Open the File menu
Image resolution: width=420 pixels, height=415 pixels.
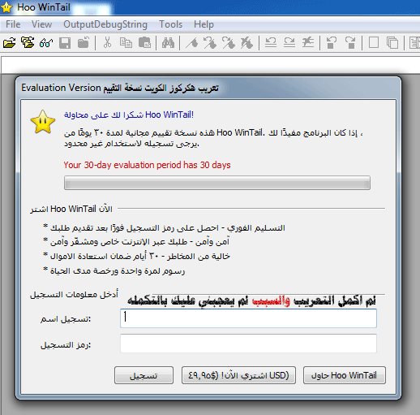tap(13, 24)
